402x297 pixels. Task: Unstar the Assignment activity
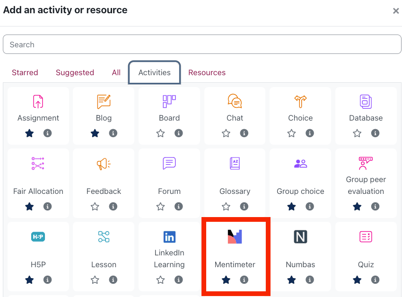[29, 133]
